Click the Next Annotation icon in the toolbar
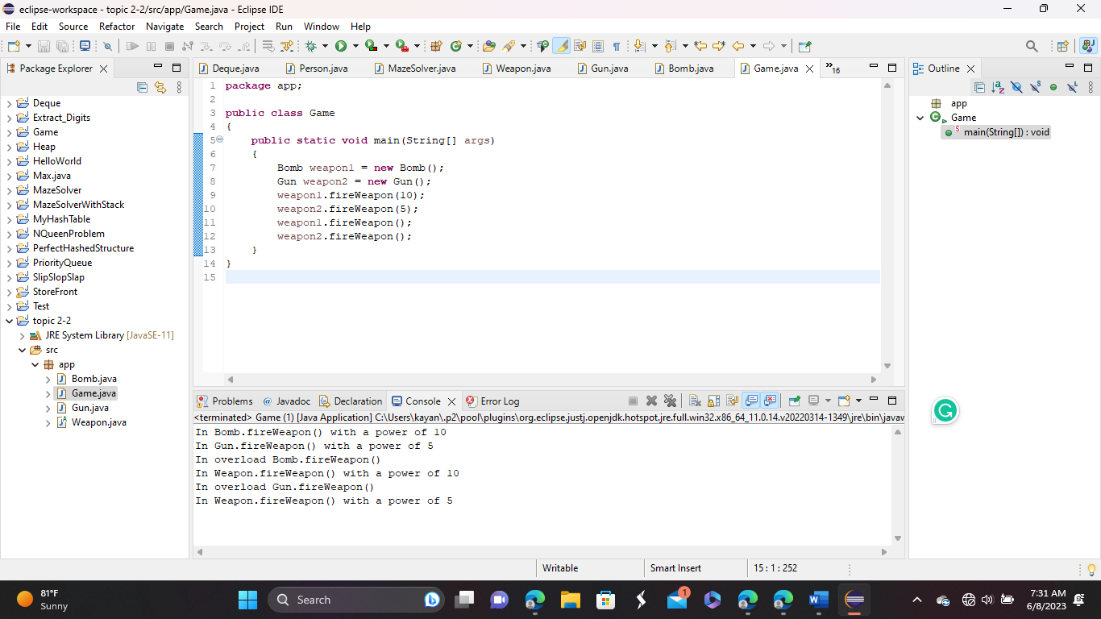This screenshot has width=1101, height=619. click(x=640, y=46)
